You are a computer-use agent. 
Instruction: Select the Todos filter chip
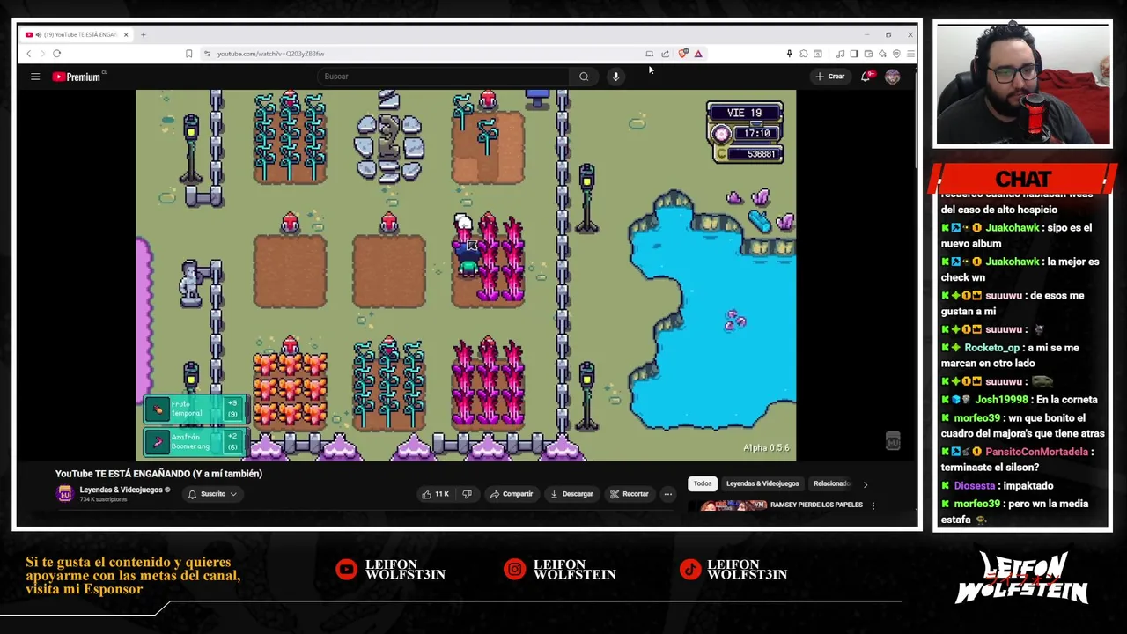[x=702, y=483]
